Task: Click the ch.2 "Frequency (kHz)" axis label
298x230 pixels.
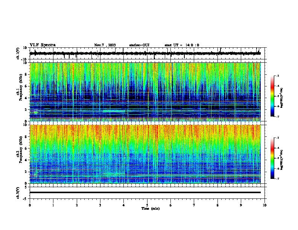Action: click(x=21, y=150)
